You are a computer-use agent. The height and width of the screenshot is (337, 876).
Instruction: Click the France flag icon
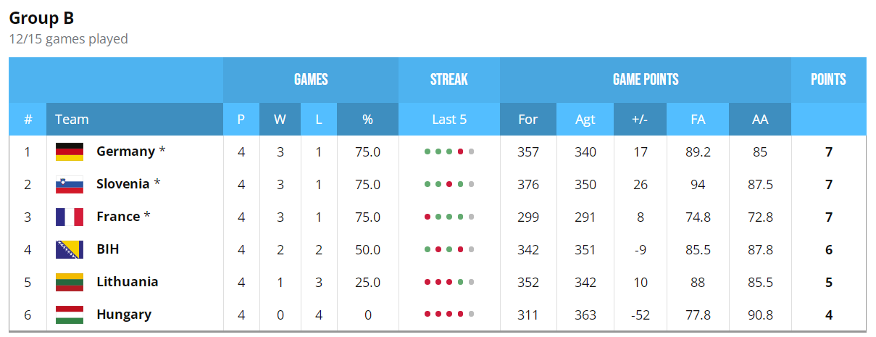[x=70, y=217]
